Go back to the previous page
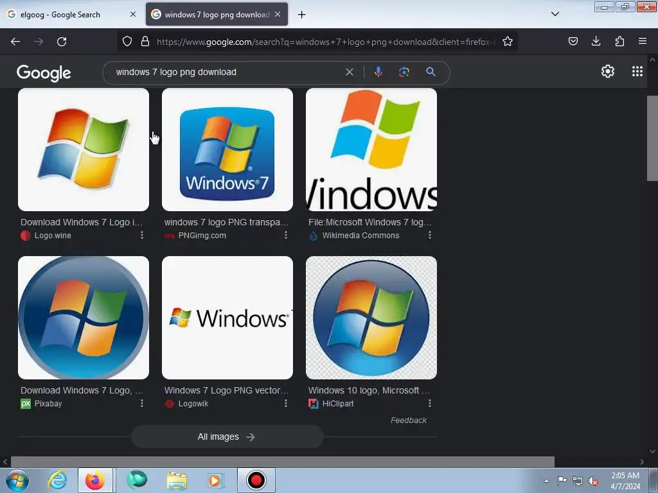The height and width of the screenshot is (493, 658). click(15, 42)
